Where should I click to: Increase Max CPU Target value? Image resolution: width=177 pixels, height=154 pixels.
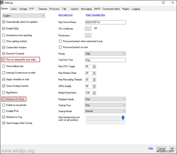pyautogui.click(x=94, y=66)
